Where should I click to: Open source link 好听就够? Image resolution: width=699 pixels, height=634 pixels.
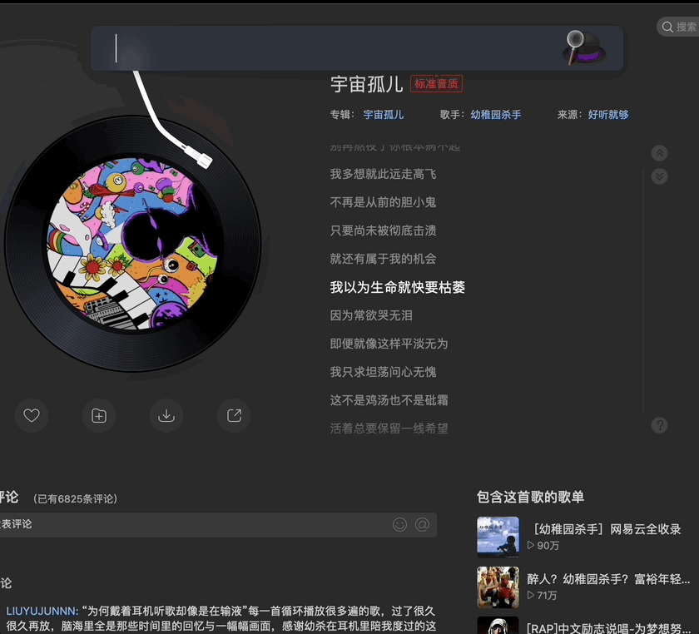click(608, 115)
